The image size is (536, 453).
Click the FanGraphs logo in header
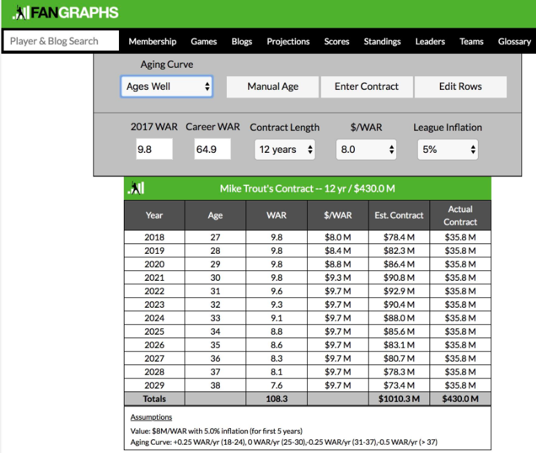pos(65,13)
